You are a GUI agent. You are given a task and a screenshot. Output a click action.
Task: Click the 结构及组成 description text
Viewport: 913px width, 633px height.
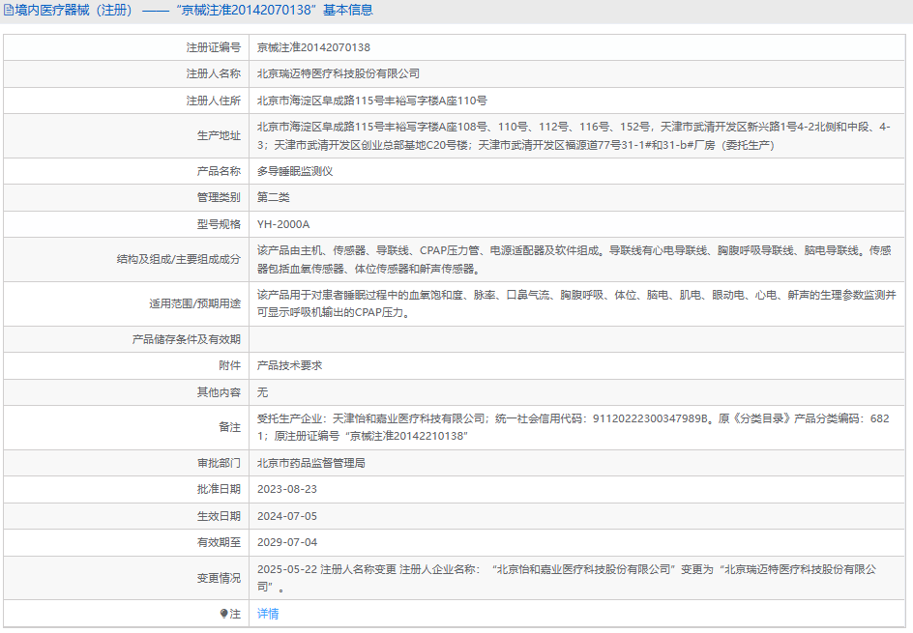pyautogui.click(x=574, y=259)
